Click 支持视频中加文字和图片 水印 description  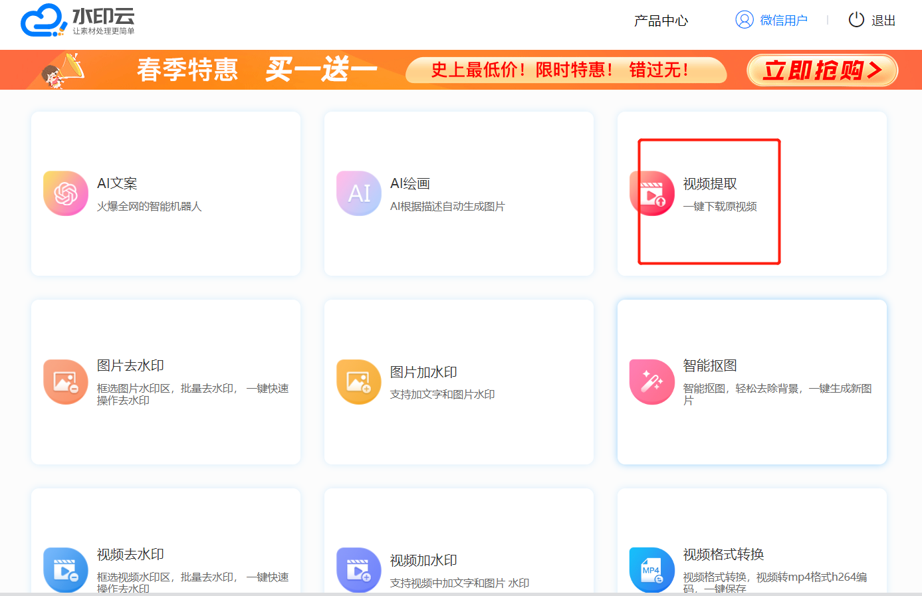coord(459,583)
